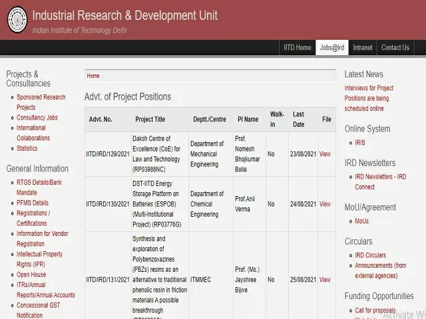Open ITRs/Annual Reports/Annual Accounts link
Screen dimensions: 426x319
[46, 290]
